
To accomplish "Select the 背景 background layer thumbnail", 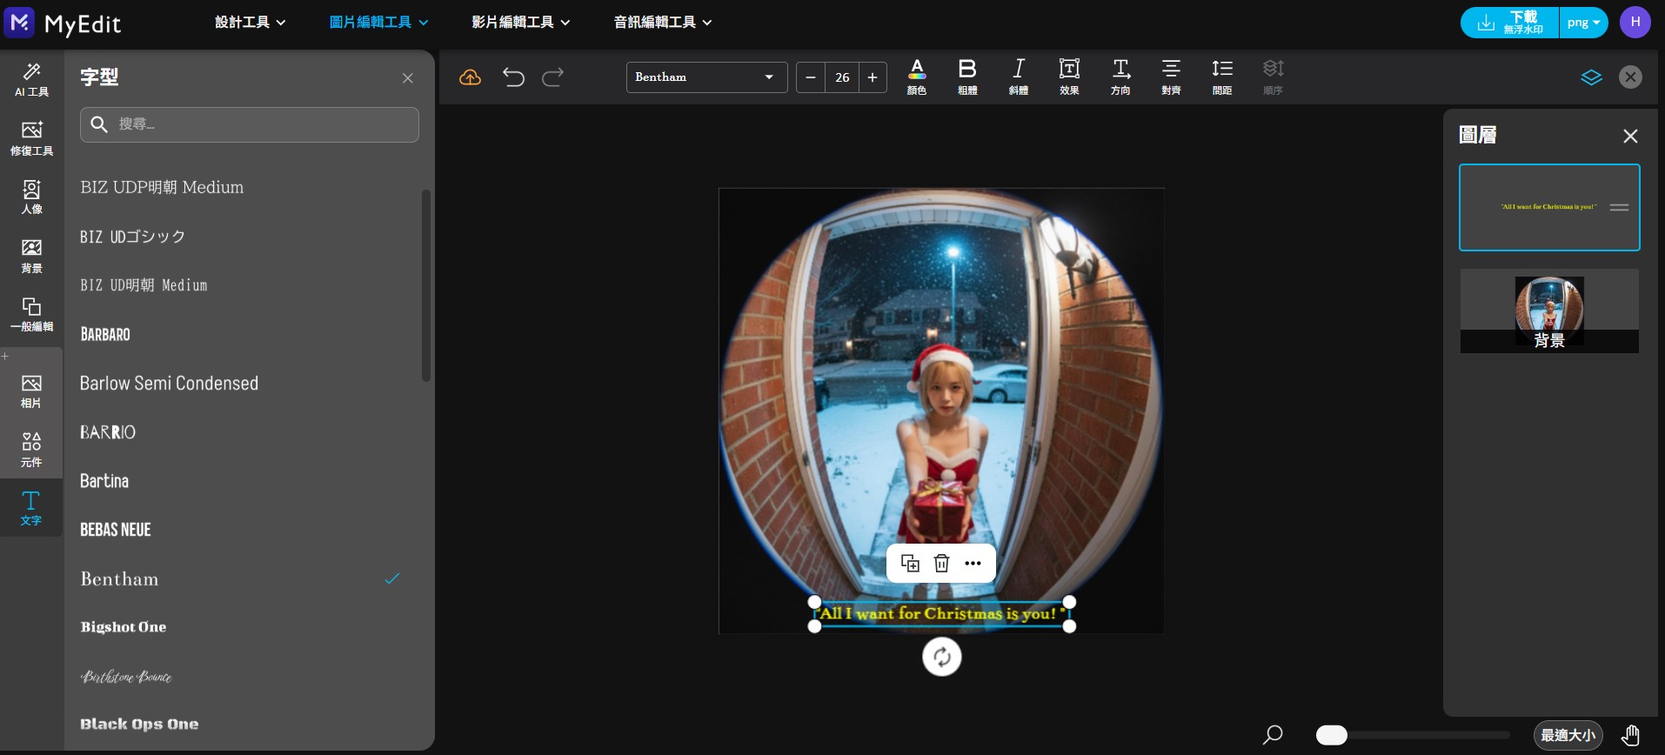I will point(1549,311).
